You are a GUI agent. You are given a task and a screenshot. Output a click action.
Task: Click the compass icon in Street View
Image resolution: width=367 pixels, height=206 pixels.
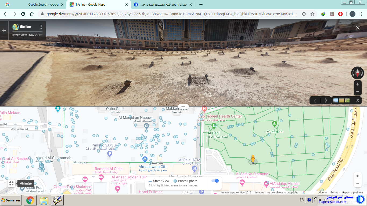coord(357,73)
